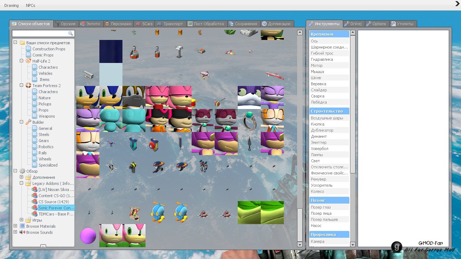Click the search magnifier icon
The height and width of the screenshot is (259, 461).
point(70,33)
